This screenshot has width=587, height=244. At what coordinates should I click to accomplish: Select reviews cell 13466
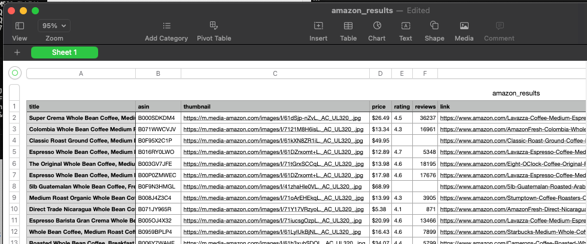click(x=425, y=221)
